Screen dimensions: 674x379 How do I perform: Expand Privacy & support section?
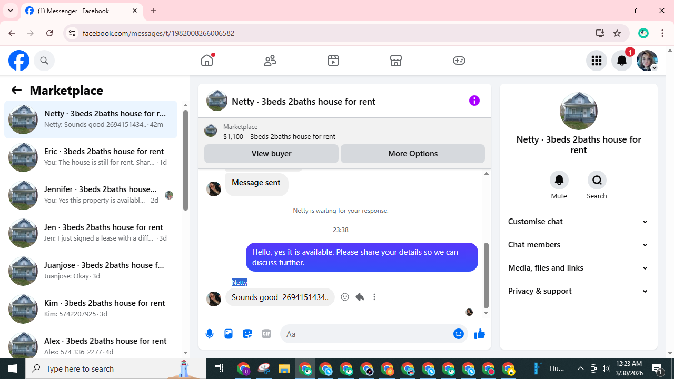point(578,291)
